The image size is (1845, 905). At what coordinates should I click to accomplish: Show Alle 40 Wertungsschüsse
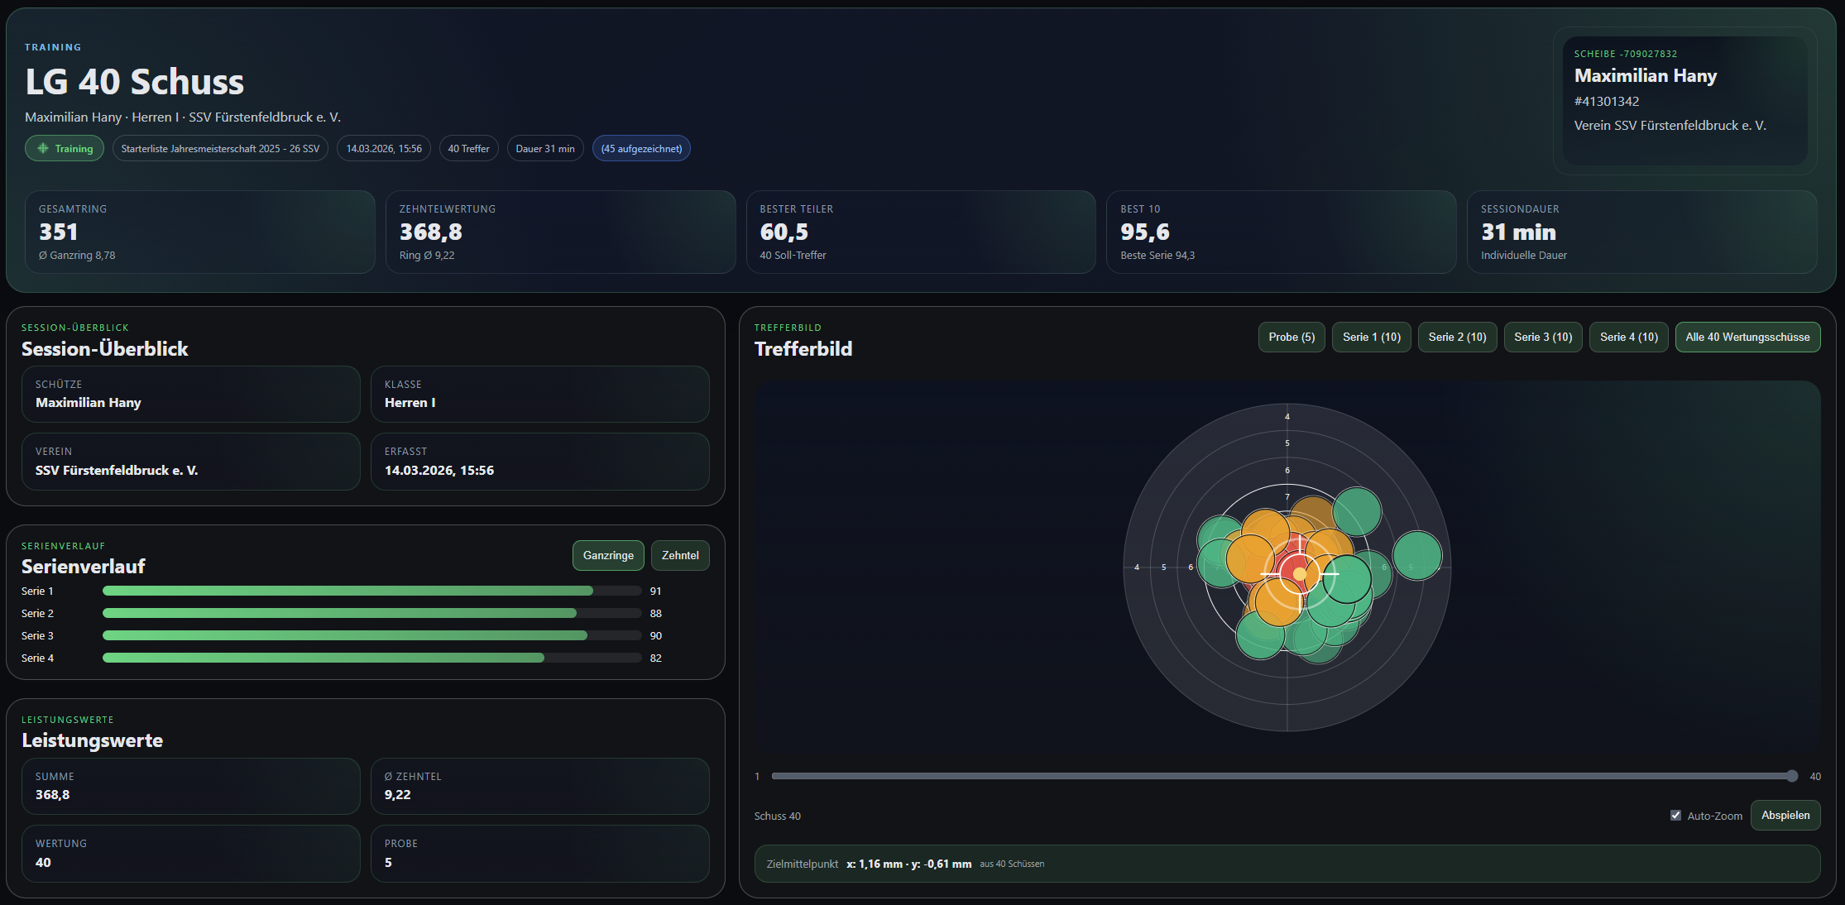[1747, 338]
